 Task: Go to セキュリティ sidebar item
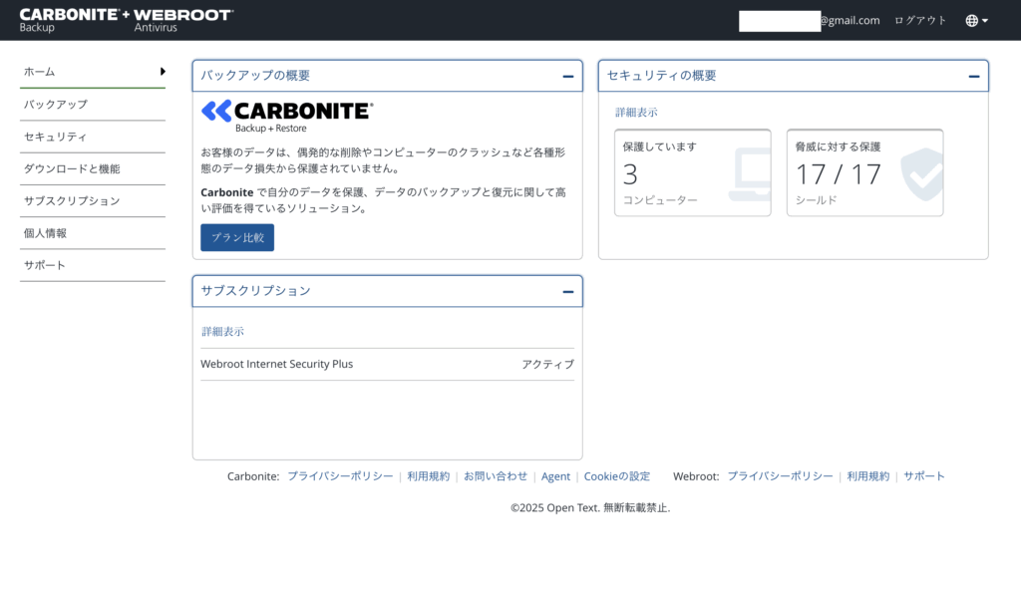click(92, 137)
